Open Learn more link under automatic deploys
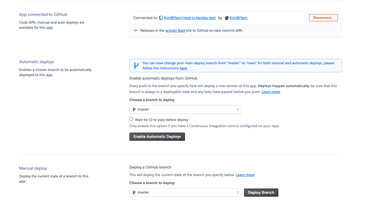Viewport: 369px width, 208px height. pos(271,92)
